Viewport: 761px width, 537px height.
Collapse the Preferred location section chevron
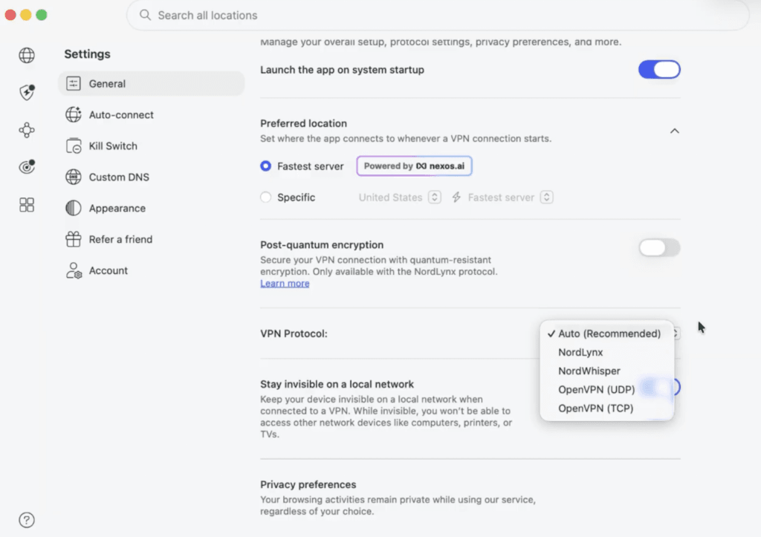[x=675, y=131]
